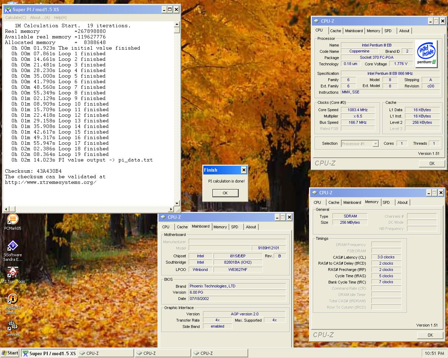Image resolution: width=448 pixels, height=358 pixels.
Task: Click the Chipset model i815/E/EP field
Action: pos(238,256)
